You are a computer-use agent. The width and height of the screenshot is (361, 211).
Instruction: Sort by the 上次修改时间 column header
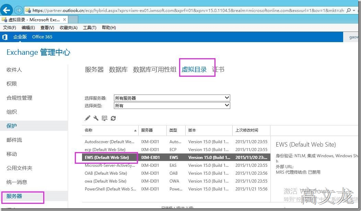coord(252,130)
